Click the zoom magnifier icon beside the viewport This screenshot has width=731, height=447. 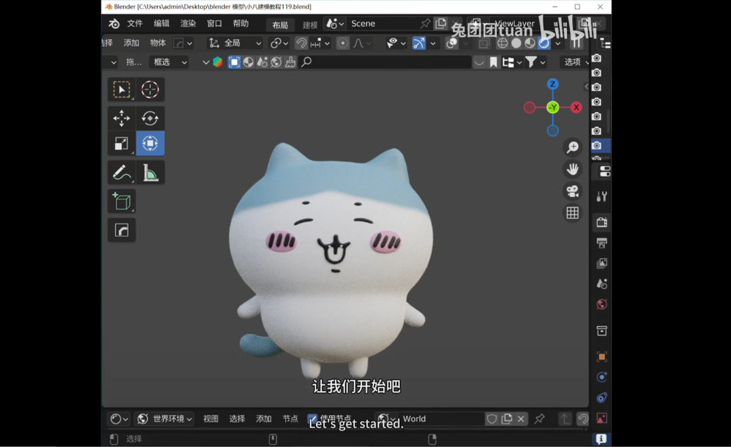tap(572, 147)
